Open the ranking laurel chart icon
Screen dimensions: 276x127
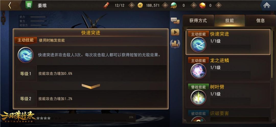[x=175, y=44]
